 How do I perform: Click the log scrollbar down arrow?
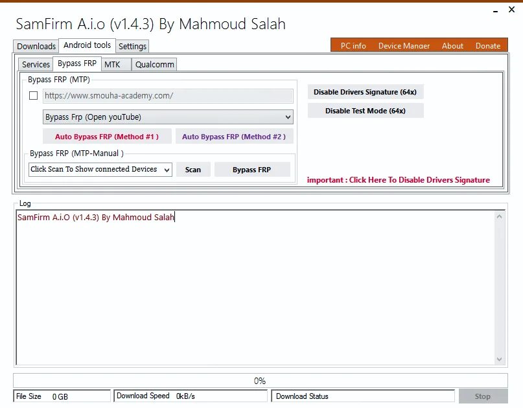click(x=499, y=359)
